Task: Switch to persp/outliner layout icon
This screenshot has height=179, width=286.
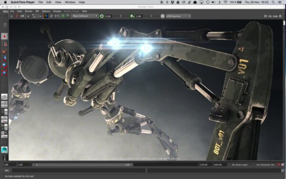Action: [x=4, y=119]
